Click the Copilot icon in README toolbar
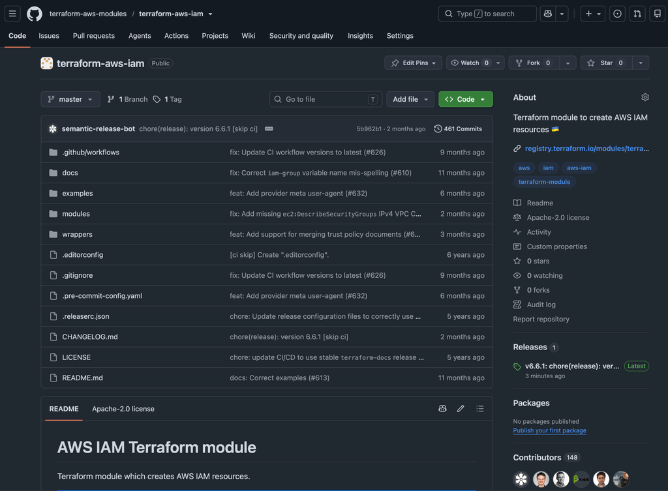 (443, 409)
